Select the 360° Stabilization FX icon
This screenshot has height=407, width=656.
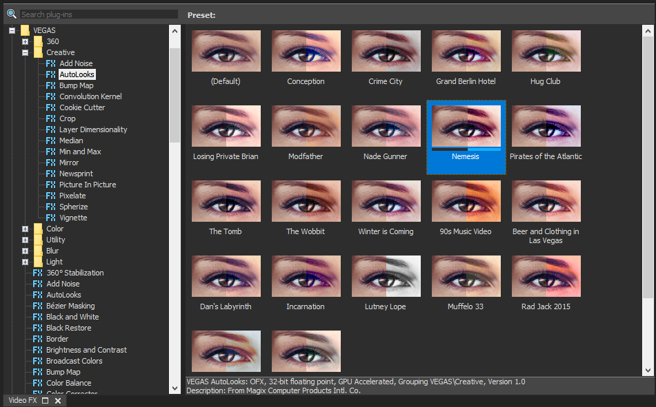tap(38, 273)
